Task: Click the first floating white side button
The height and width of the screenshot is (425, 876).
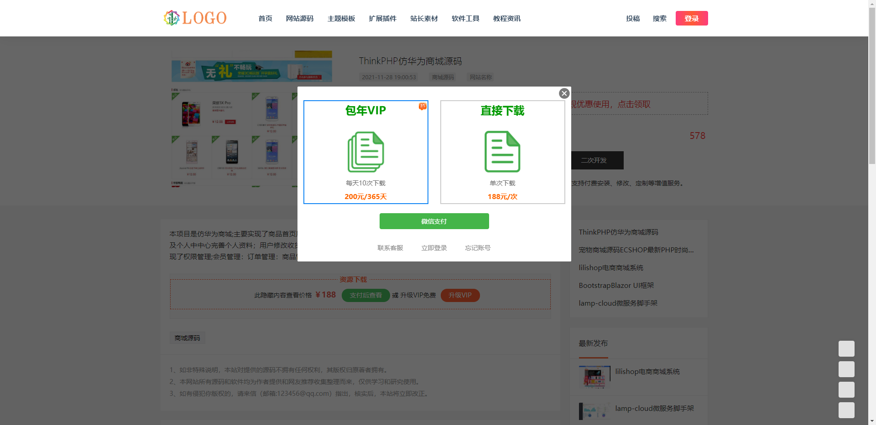Action: tap(846, 349)
